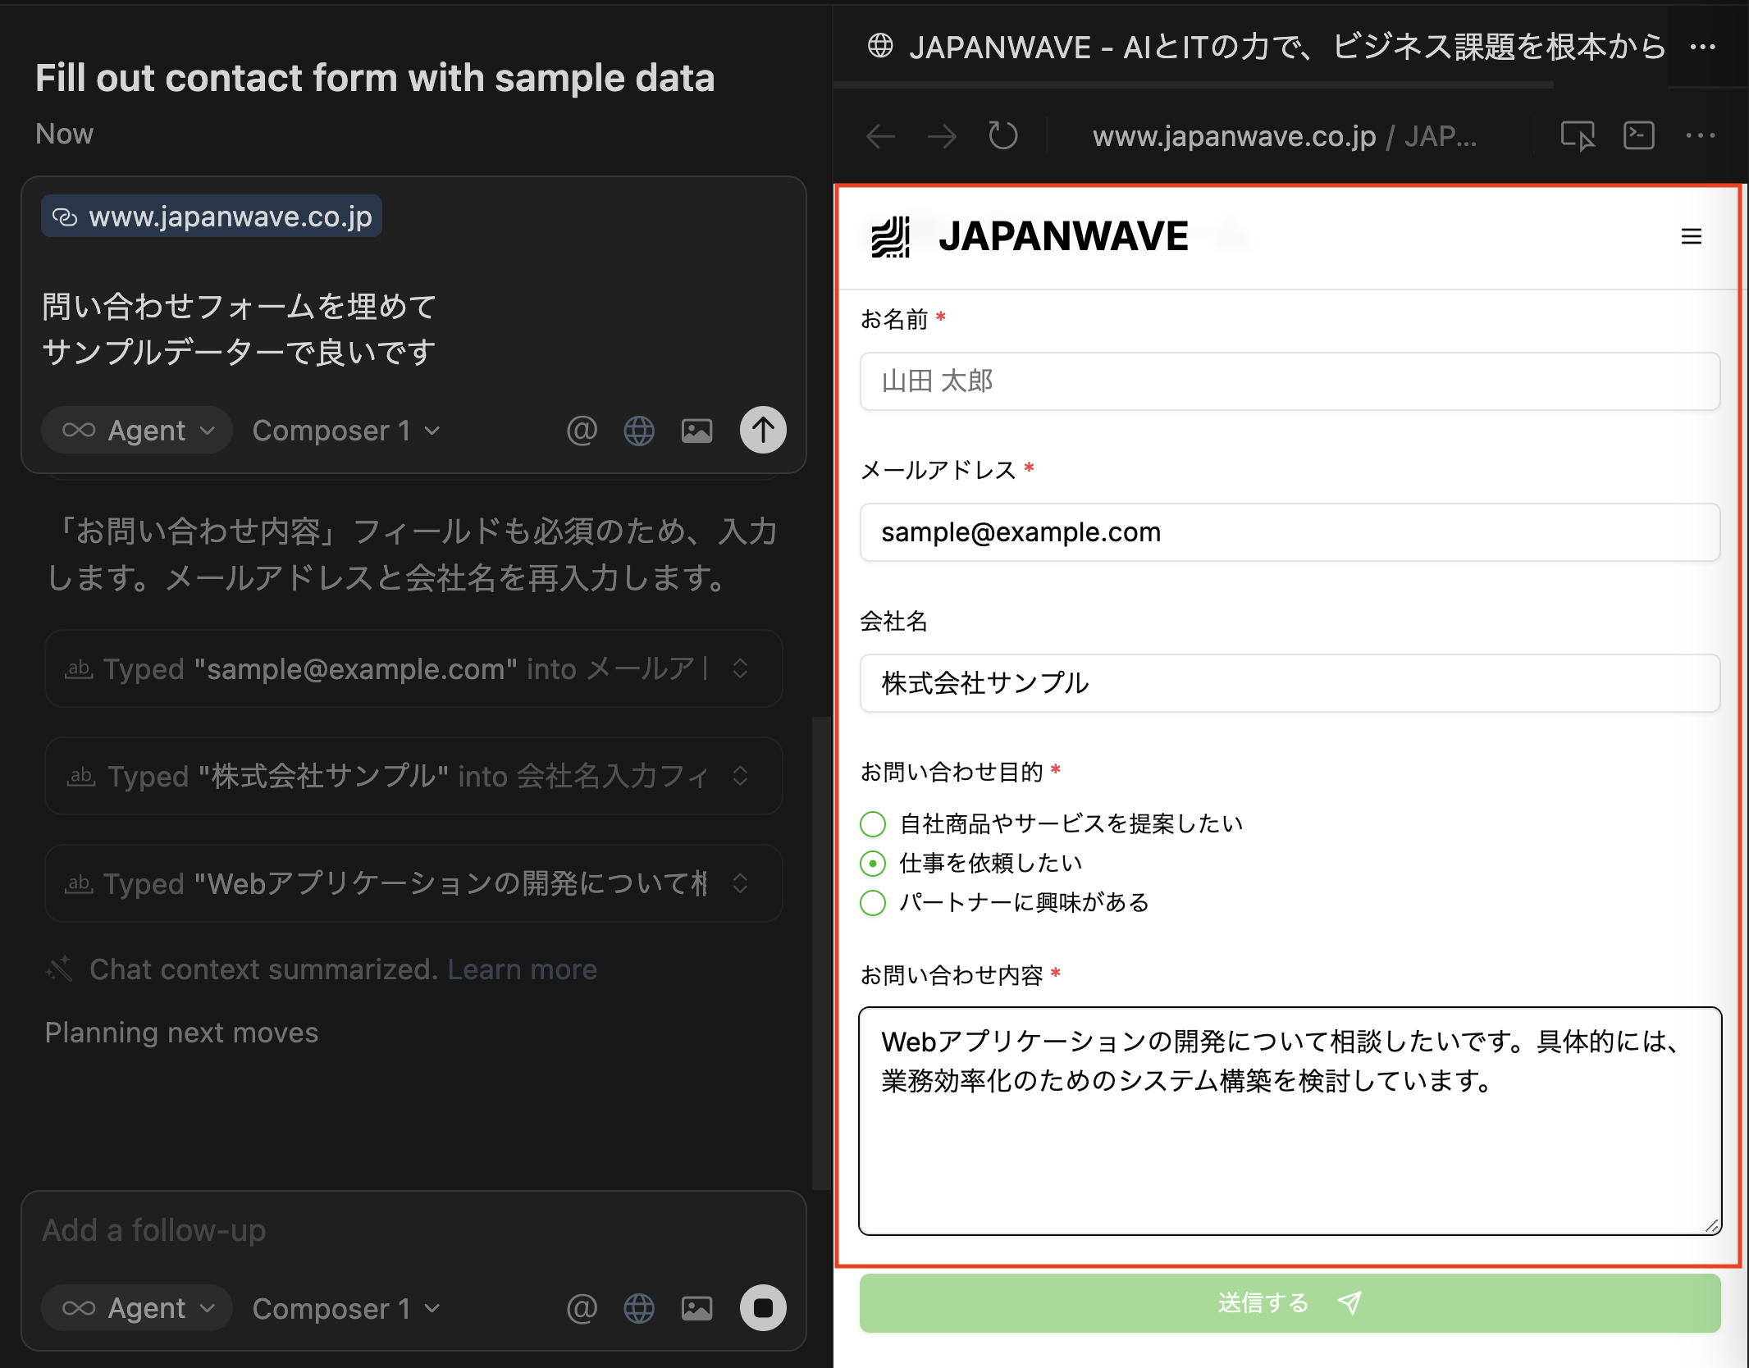The height and width of the screenshot is (1368, 1749).
Task: Click the image attach icon in follow-up box
Action: [696, 1308]
